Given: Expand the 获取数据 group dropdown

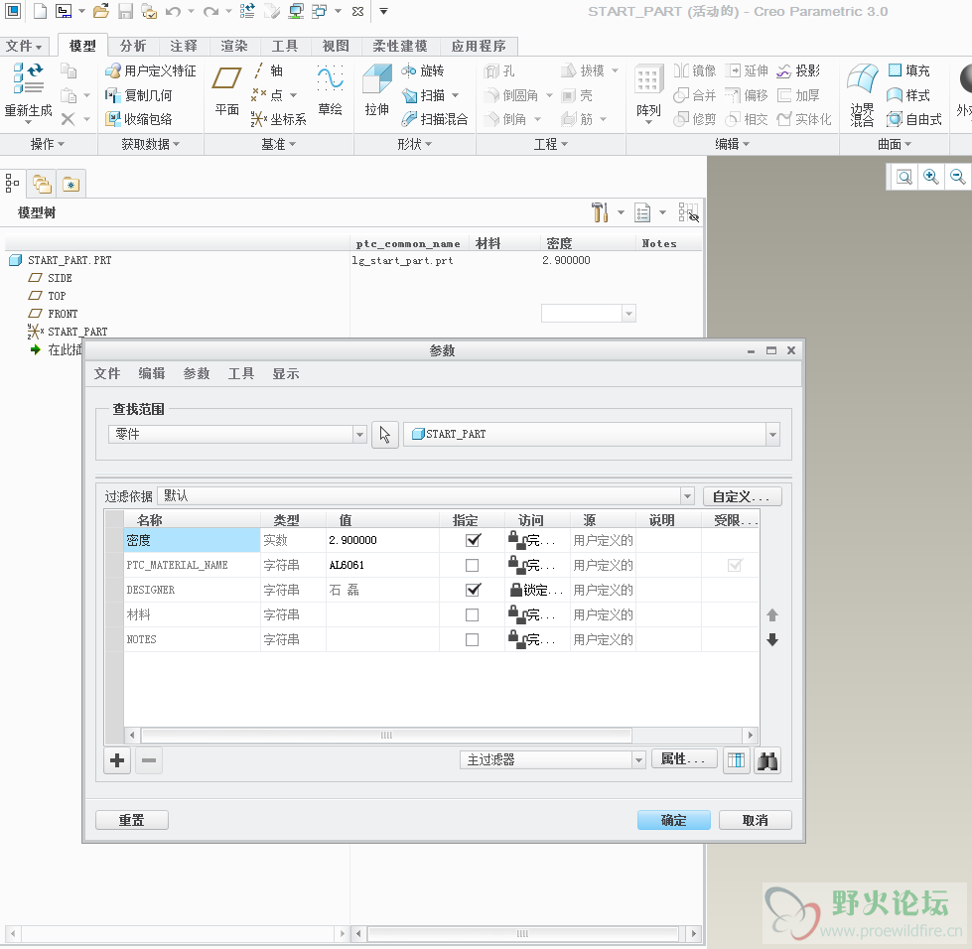Looking at the screenshot, I should 151,144.
